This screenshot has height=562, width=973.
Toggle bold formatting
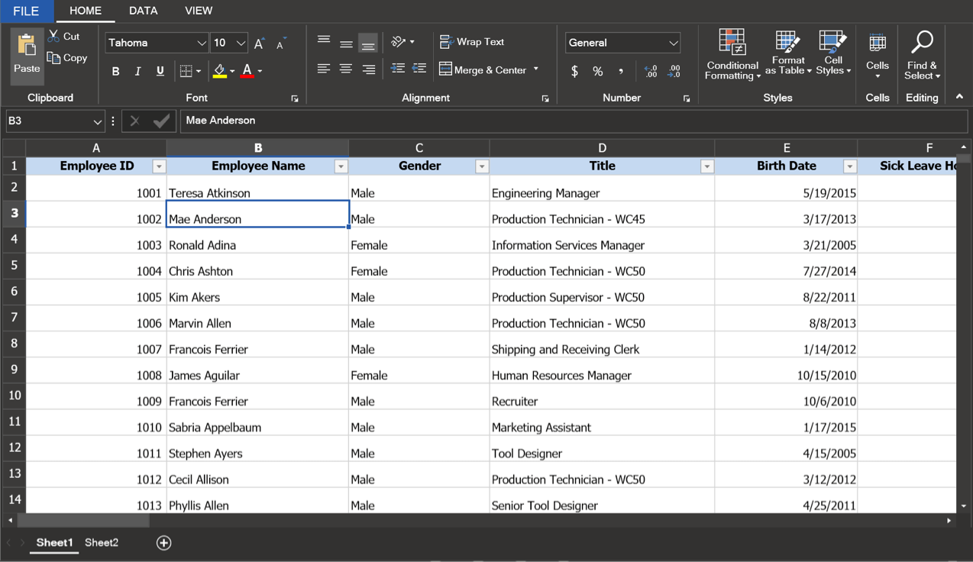tap(115, 71)
